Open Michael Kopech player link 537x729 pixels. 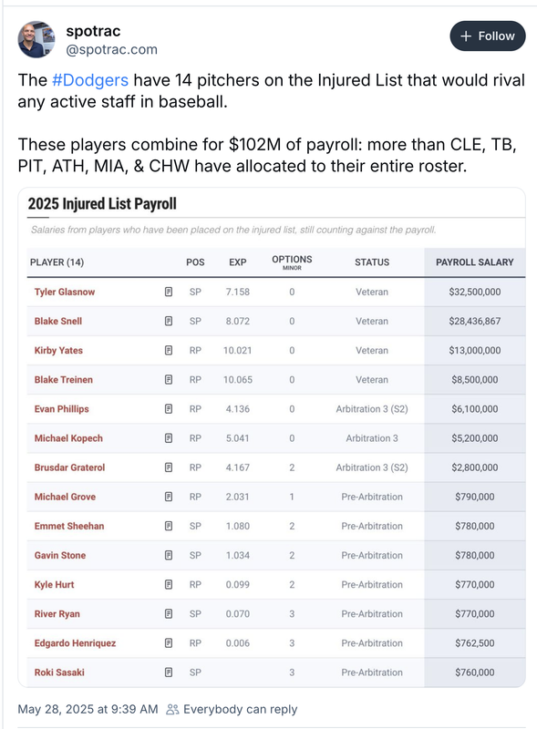[68, 438]
